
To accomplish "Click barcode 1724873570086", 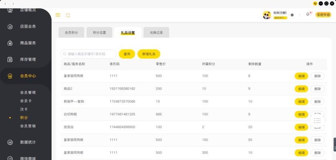I will pyautogui.click(x=122, y=102).
